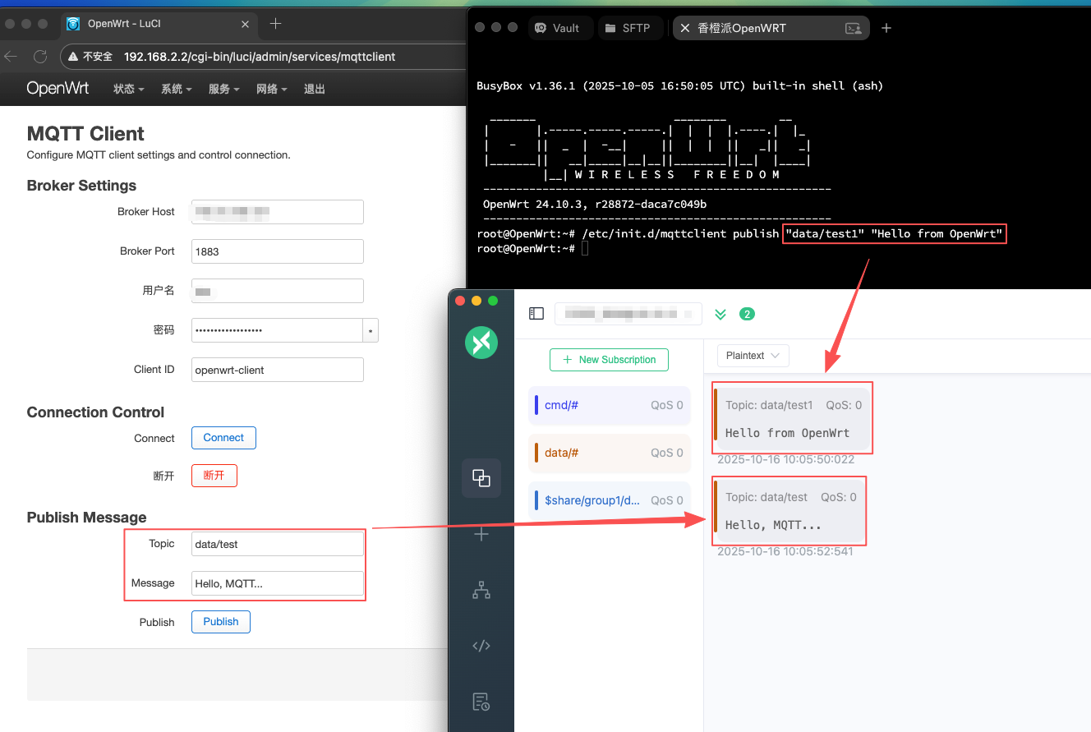This screenshot has width=1091, height=732.
Task: Reload the OpenWrt browser page
Action: pyautogui.click(x=39, y=57)
